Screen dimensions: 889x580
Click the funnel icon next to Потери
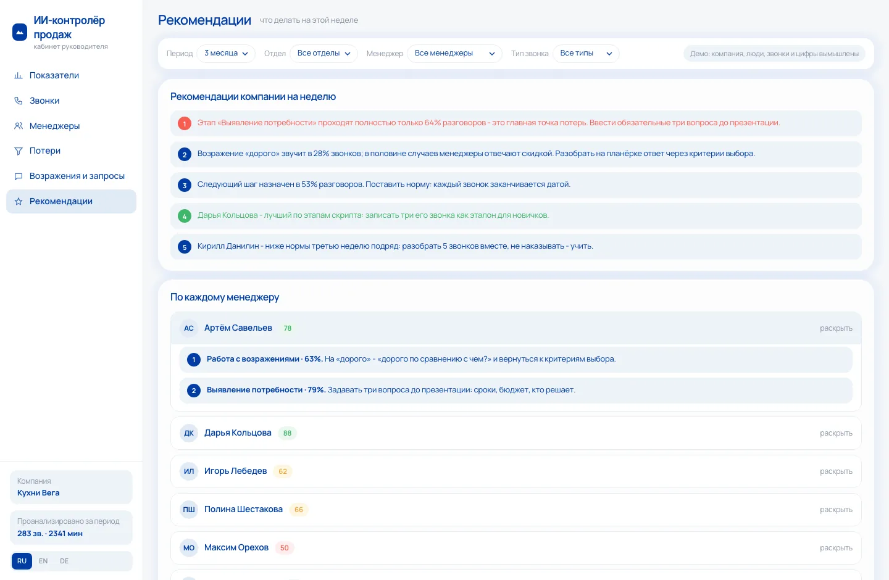tap(19, 151)
